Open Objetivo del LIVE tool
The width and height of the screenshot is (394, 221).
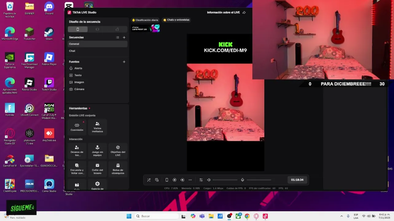pyautogui.click(x=118, y=151)
